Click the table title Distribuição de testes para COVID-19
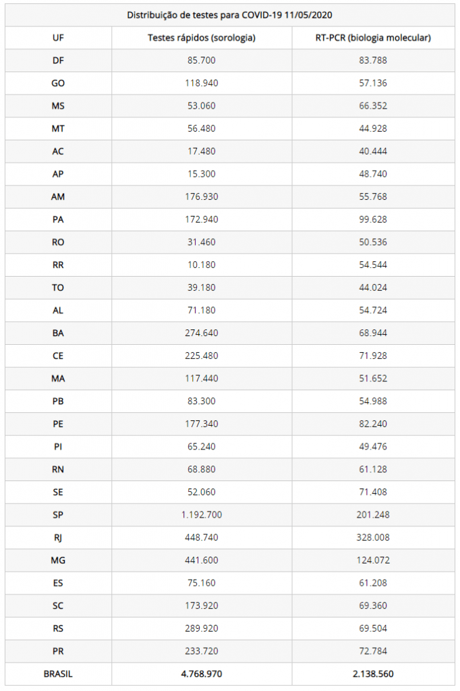 click(229, 15)
